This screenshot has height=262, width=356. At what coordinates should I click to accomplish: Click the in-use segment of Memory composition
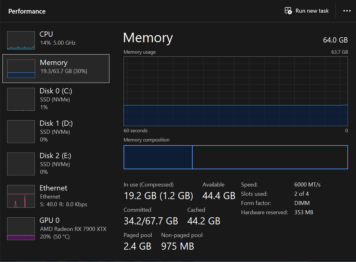158,157
